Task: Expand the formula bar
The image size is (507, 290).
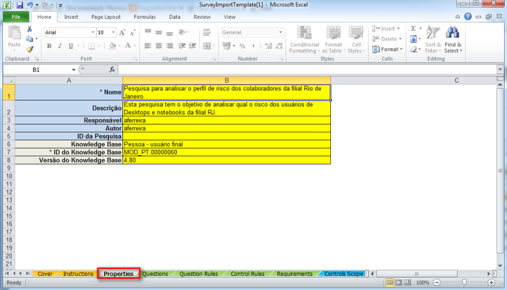Action: (500, 69)
